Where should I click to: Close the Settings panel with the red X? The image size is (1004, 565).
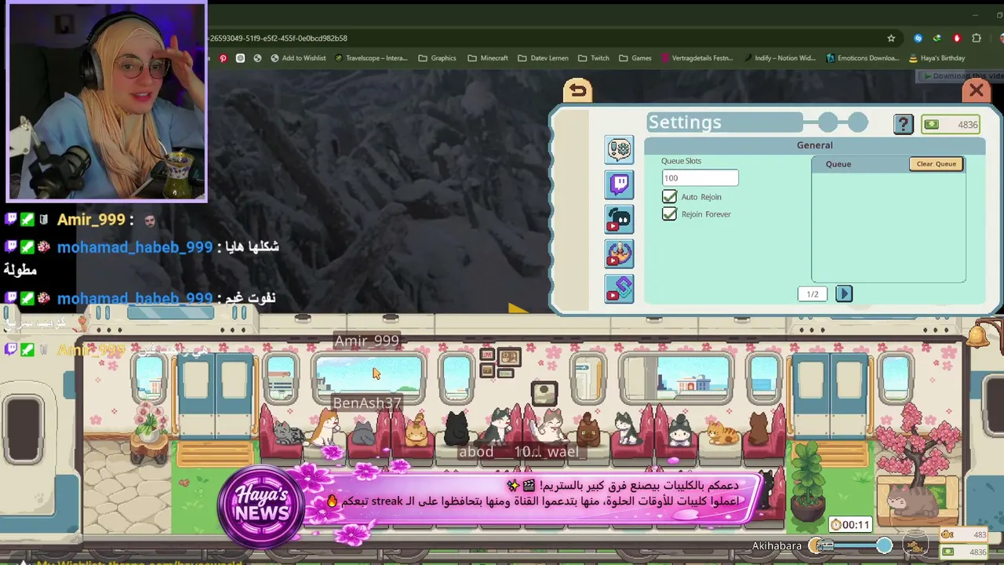click(976, 90)
